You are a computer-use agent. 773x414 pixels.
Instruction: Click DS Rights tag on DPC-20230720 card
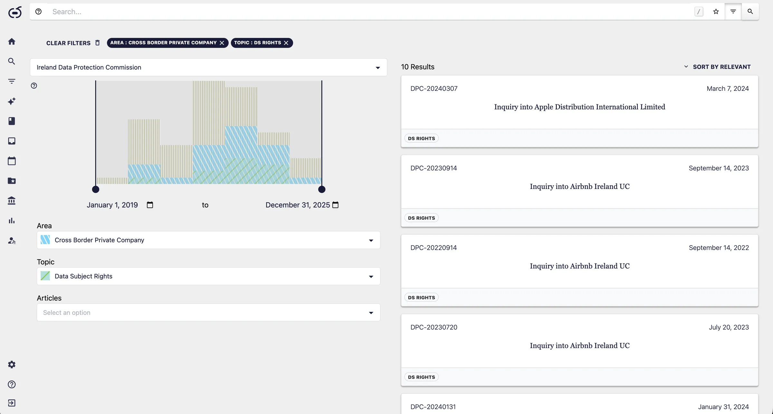(x=421, y=377)
